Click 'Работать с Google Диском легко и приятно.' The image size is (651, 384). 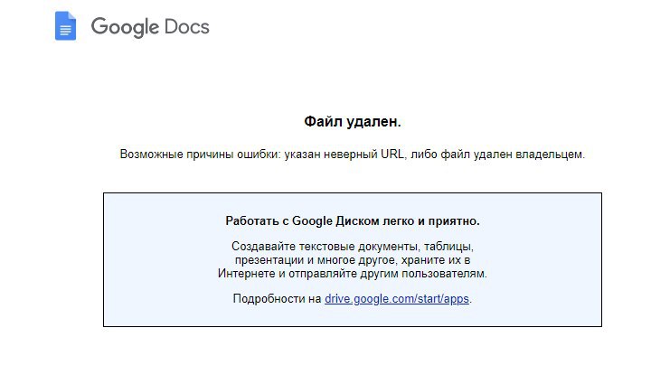[x=353, y=221]
